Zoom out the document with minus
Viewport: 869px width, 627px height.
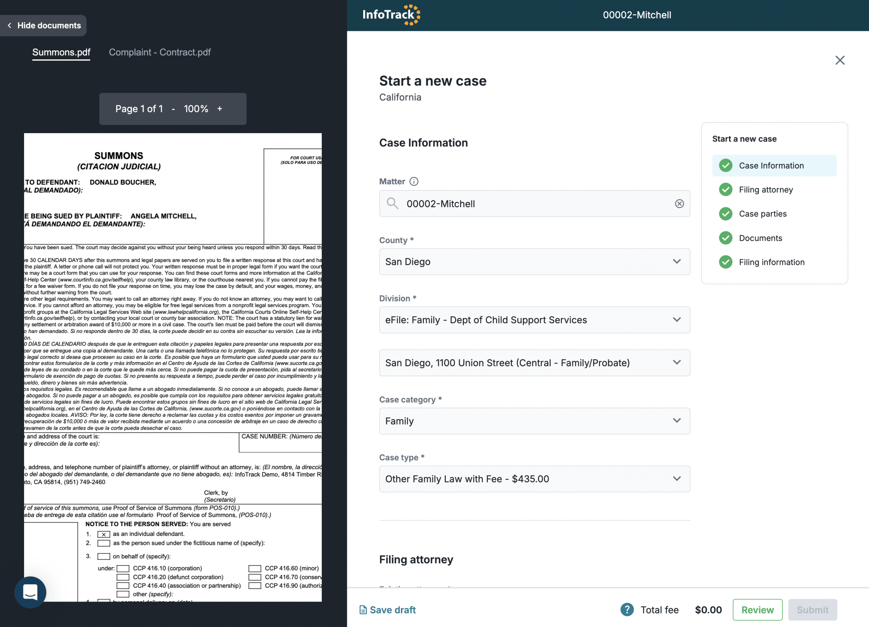(x=173, y=109)
